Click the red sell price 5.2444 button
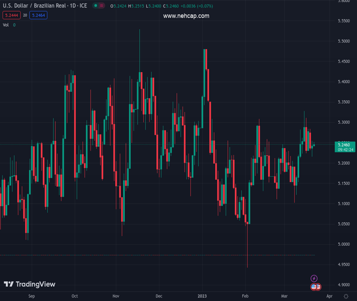Screen dimensions: 357x301 coord(11,16)
